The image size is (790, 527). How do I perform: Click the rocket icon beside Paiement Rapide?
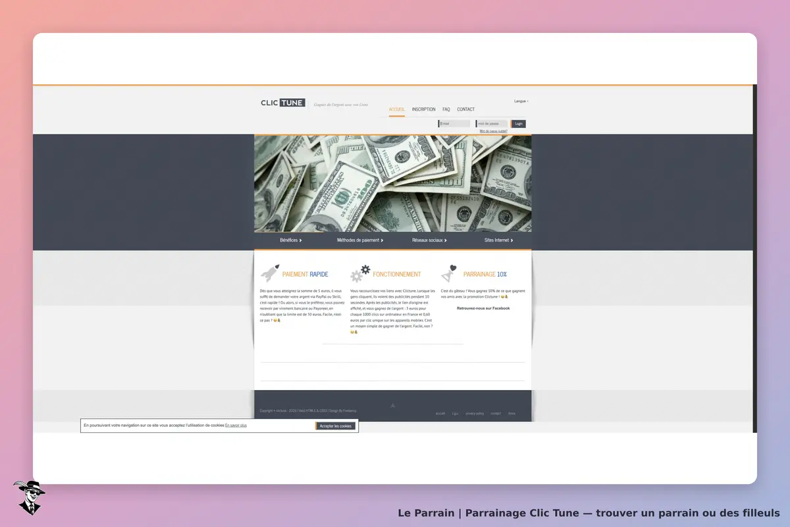click(x=270, y=273)
